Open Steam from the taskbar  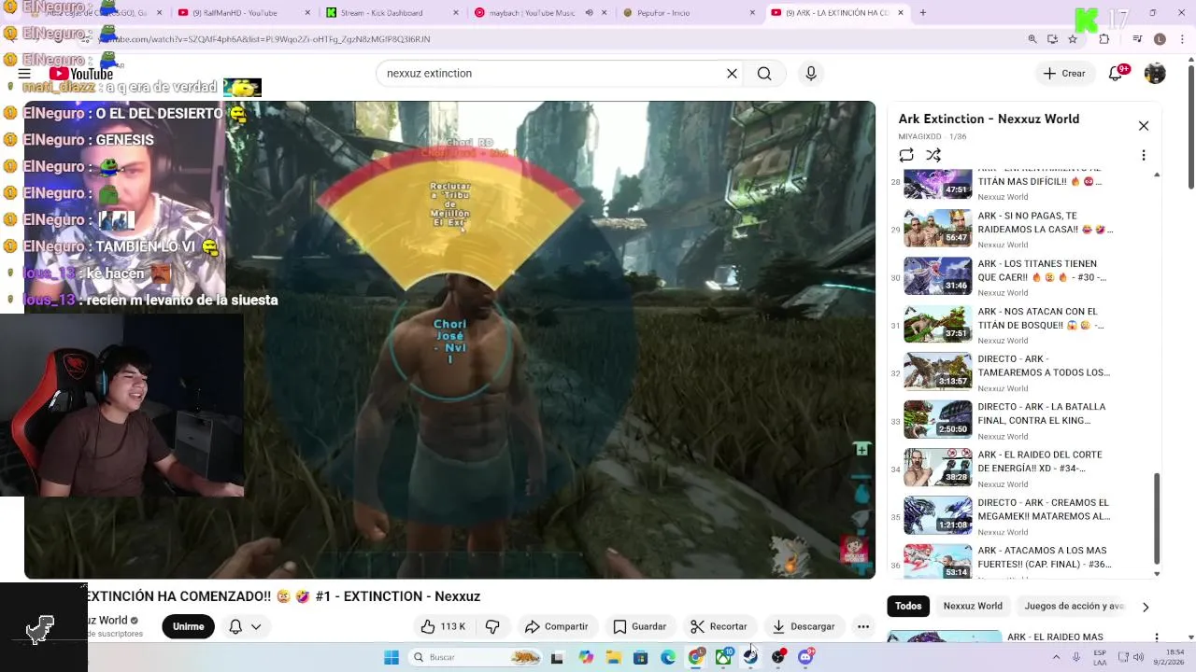[750, 657]
